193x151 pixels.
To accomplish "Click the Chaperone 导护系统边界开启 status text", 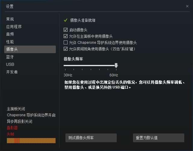I will [31, 115].
